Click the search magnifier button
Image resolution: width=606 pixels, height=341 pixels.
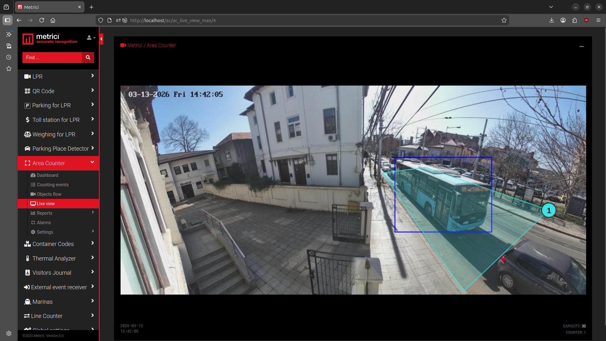point(88,57)
